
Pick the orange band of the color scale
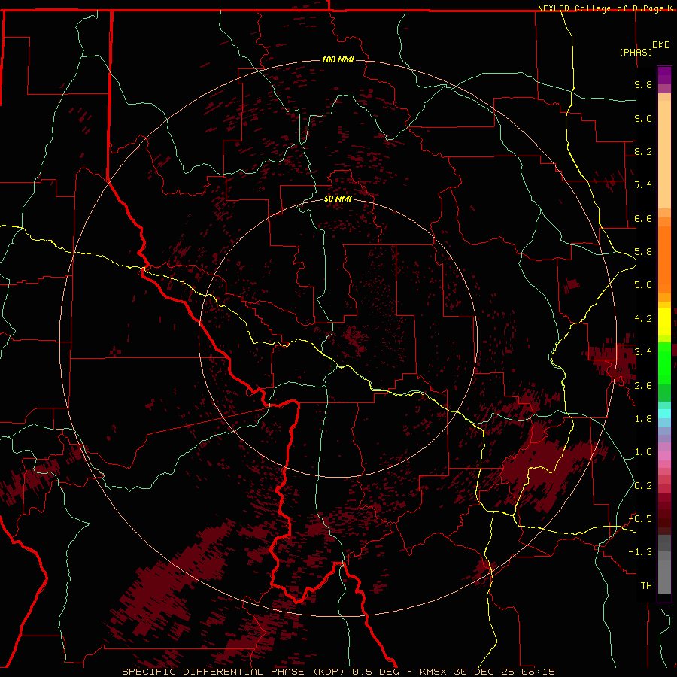[x=664, y=260]
